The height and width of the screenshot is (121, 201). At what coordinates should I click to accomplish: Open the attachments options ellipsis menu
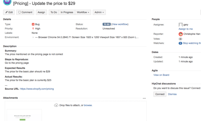144,98
